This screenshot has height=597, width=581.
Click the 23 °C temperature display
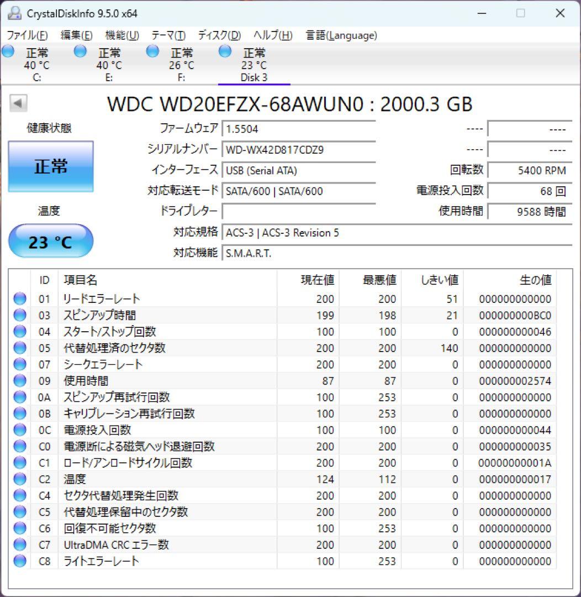[x=51, y=240]
